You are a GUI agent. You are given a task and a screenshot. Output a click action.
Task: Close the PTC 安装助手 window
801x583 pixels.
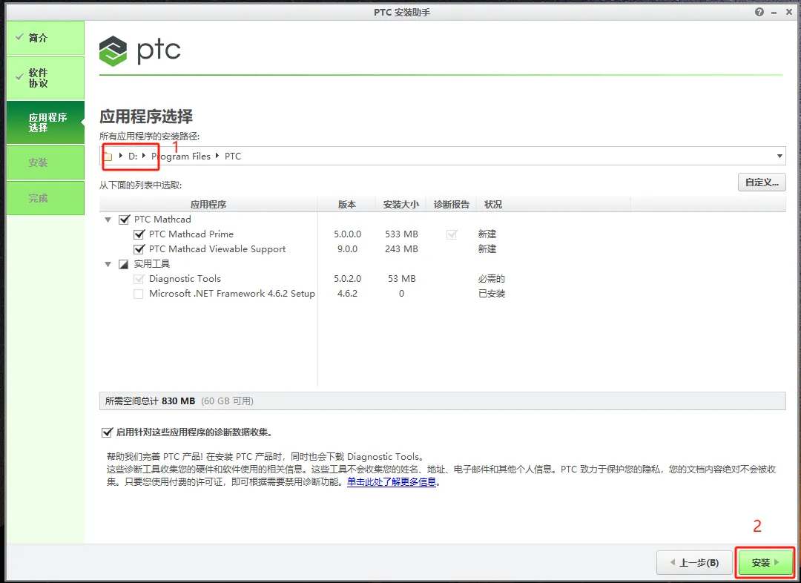[x=789, y=12]
